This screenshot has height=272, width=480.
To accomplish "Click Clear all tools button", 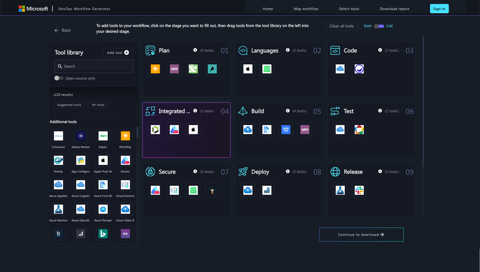I will (x=341, y=26).
